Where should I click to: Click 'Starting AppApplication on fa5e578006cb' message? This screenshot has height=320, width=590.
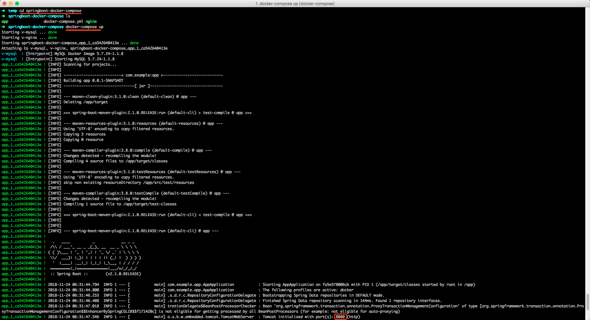(x=369, y=285)
